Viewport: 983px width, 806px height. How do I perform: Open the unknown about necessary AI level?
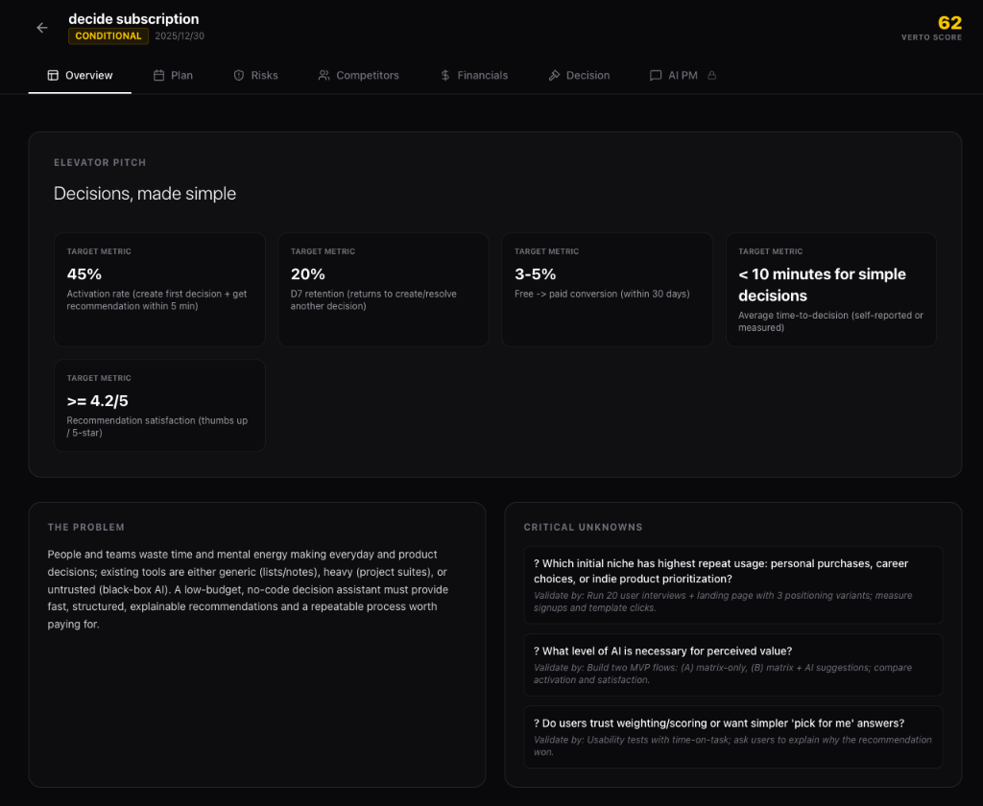click(732, 665)
